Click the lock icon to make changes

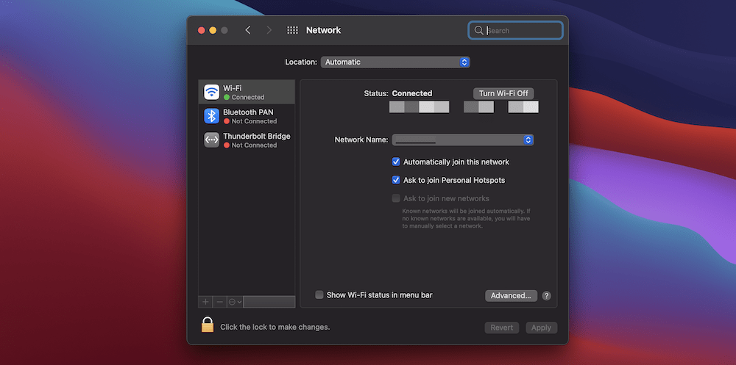208,325
